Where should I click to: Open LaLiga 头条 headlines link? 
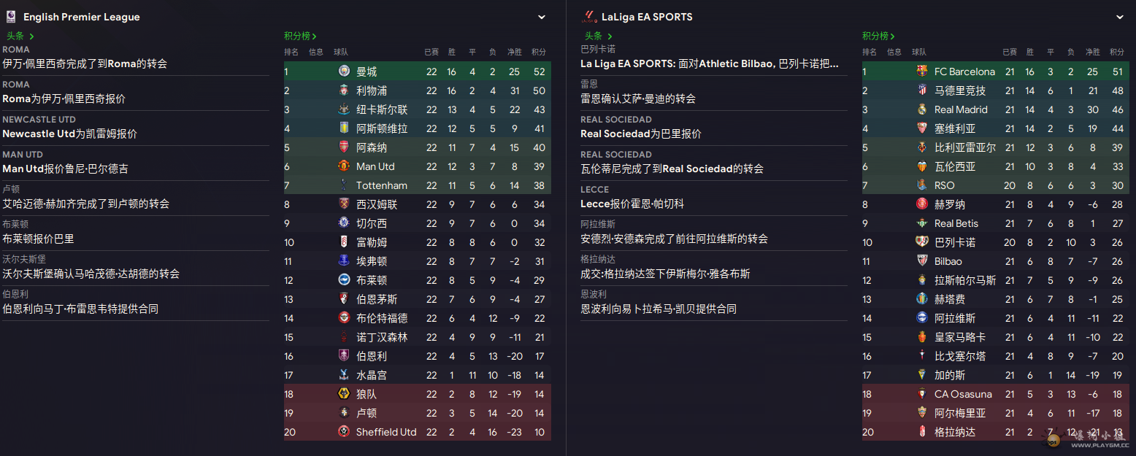pos(598,36)
